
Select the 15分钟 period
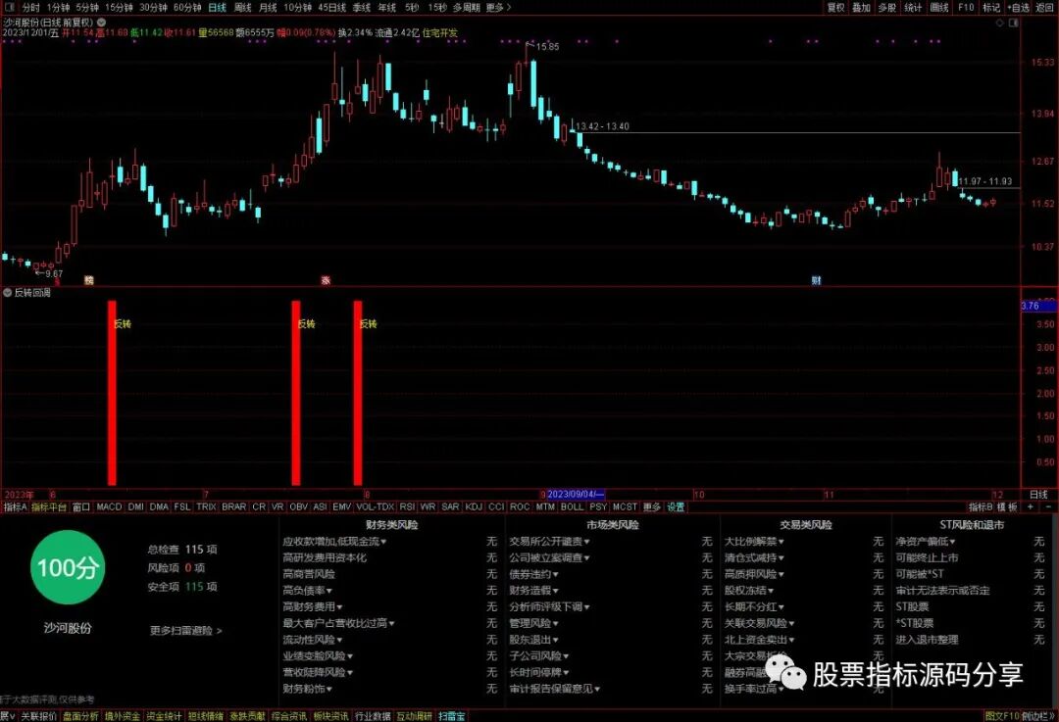[x=119, y=8]
